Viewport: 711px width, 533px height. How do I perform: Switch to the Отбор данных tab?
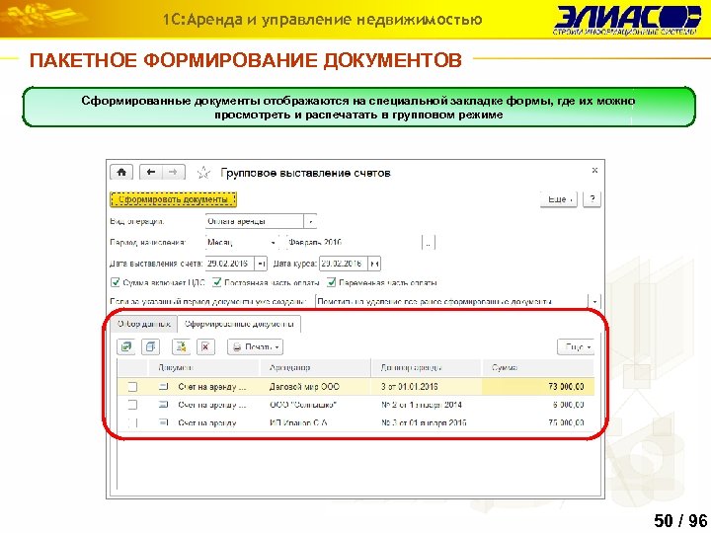pyautogui.click(x=144, y=324)
